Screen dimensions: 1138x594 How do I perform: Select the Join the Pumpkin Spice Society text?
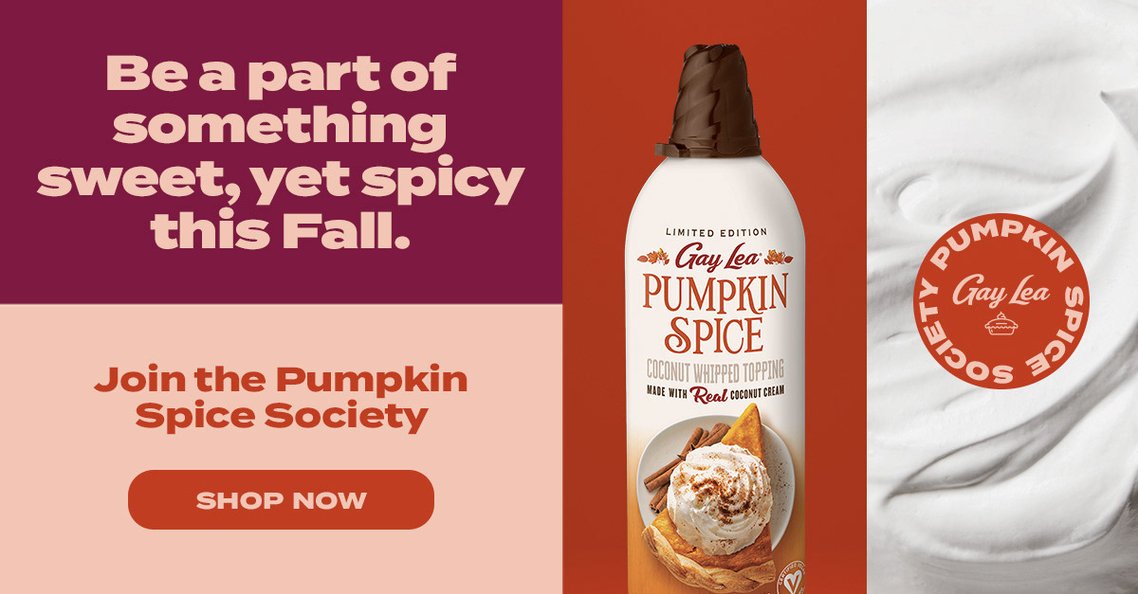[281, 398]
